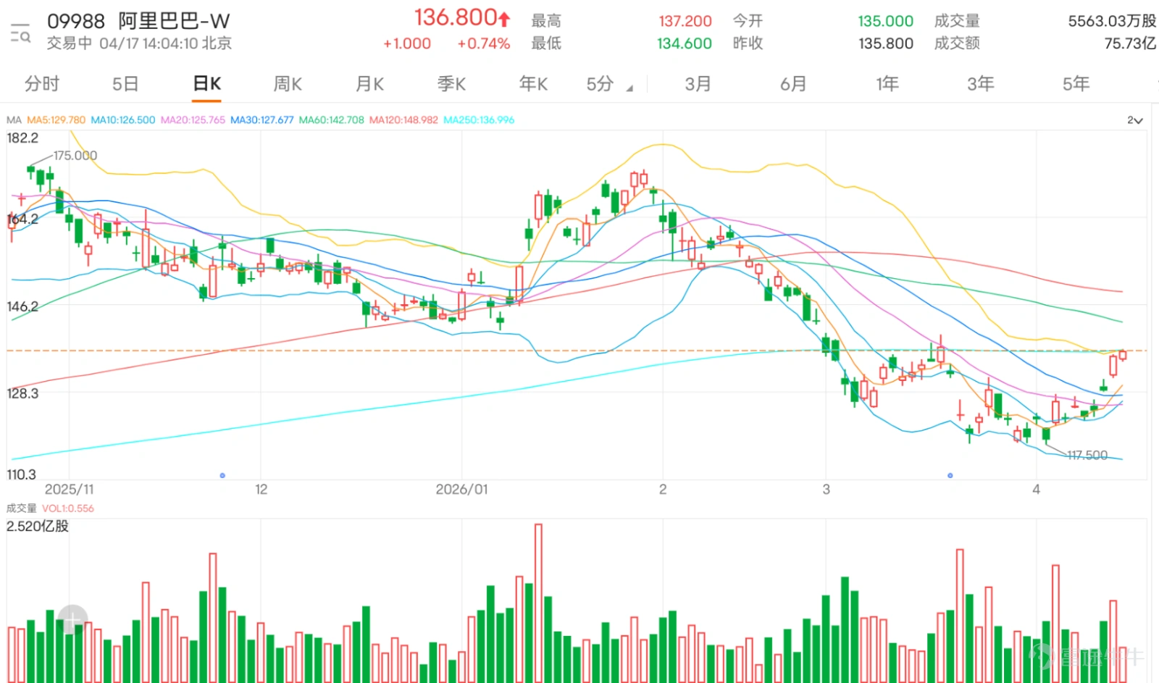Click the price change +1.000
This screenshot has width=1159, height=683.
407,43
